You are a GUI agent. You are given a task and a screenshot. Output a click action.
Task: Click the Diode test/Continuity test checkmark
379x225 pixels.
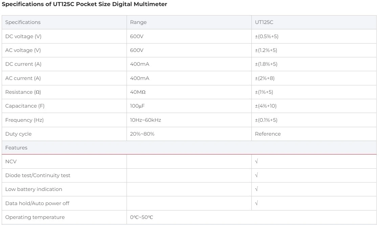pos(257,175)
